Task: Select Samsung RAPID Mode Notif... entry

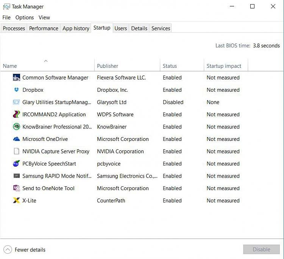Action: tap(57, 176)
